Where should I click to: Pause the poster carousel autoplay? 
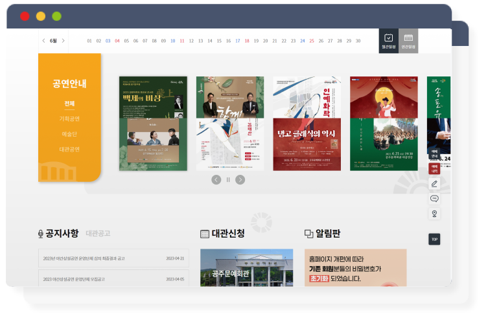pos(228,180)
